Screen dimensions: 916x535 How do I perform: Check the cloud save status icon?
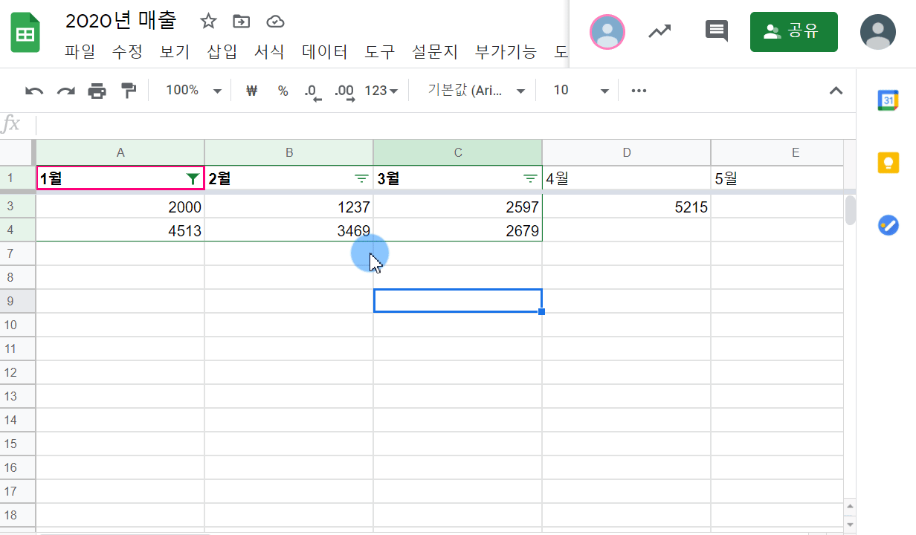(x=275, y=21)
